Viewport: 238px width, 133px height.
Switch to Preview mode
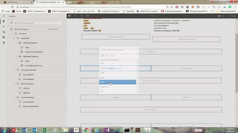pyautogui.click(x=233, y=16)
